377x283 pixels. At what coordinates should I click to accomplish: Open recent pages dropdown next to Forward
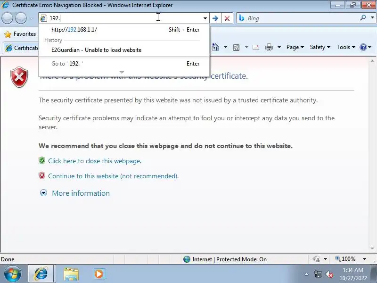pos(32,18)
